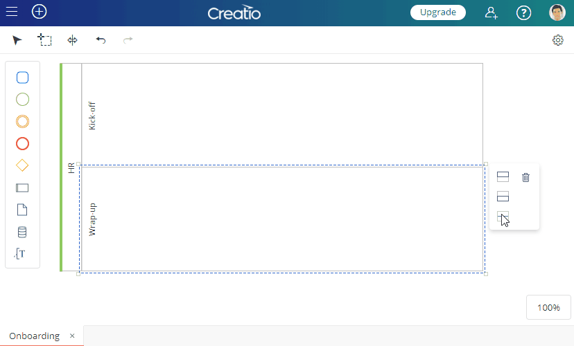This screenshot has height=346, width=574.
Task: Pick the text annotation element
Action: click(x=20, y=253)
